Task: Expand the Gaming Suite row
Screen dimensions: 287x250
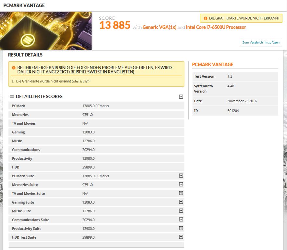Action: pyautogui.click(x=181, y=202)
